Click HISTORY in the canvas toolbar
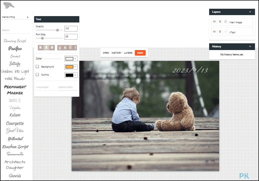259x181 pixels. [116, 53]
